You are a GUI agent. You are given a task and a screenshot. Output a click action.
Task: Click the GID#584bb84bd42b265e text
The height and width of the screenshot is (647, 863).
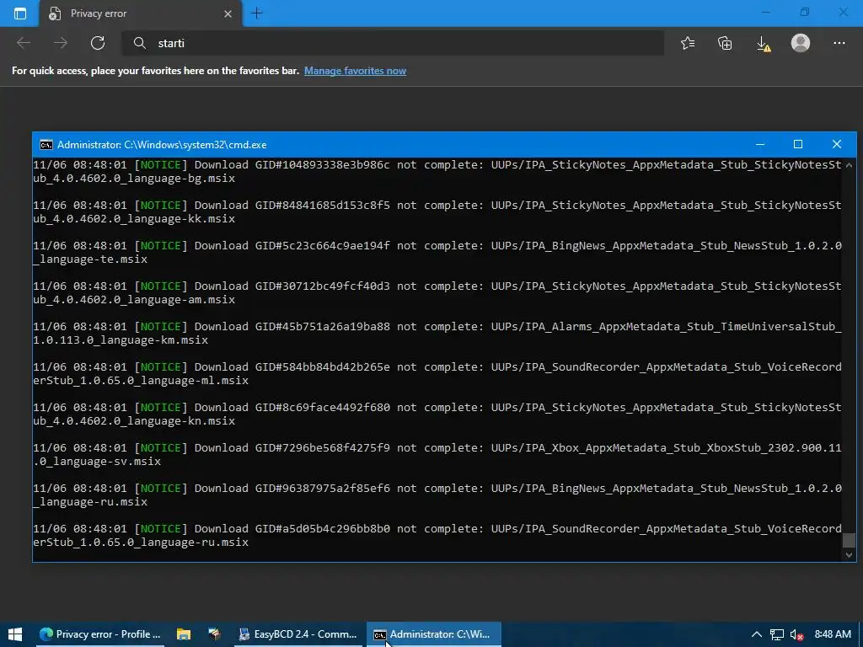point(322,367)
